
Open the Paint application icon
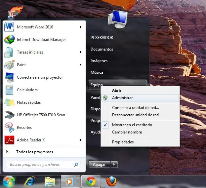click(x=9, y=65)
